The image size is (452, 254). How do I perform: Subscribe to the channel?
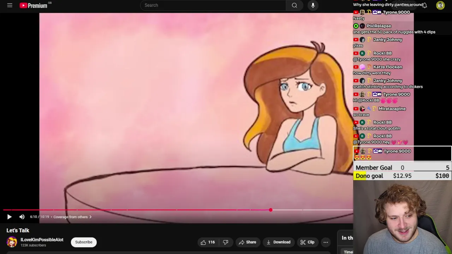pyautogui.click(x=84, y=242)
